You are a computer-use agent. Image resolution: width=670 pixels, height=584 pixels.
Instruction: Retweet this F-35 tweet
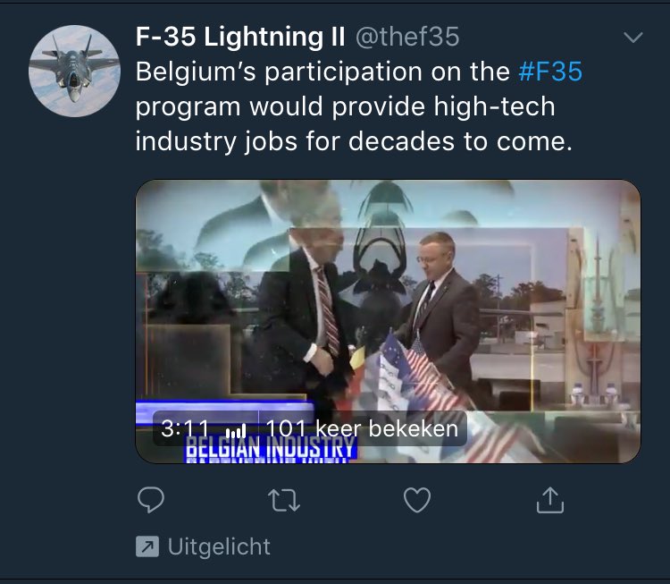(x=284, y=501)
